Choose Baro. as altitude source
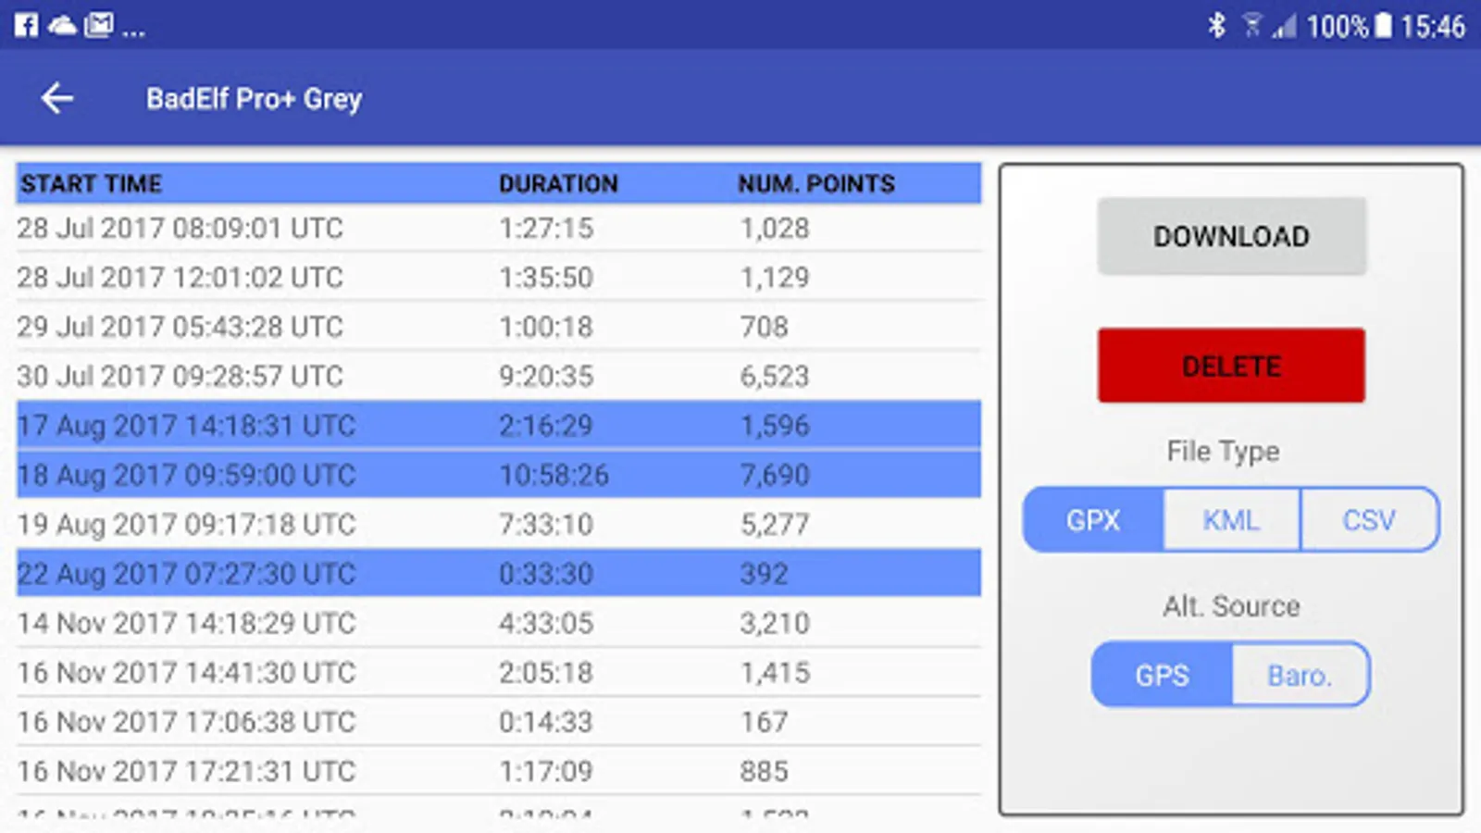The width and height of the screenshot is (1481, 833). click(x=1301, y=676)
